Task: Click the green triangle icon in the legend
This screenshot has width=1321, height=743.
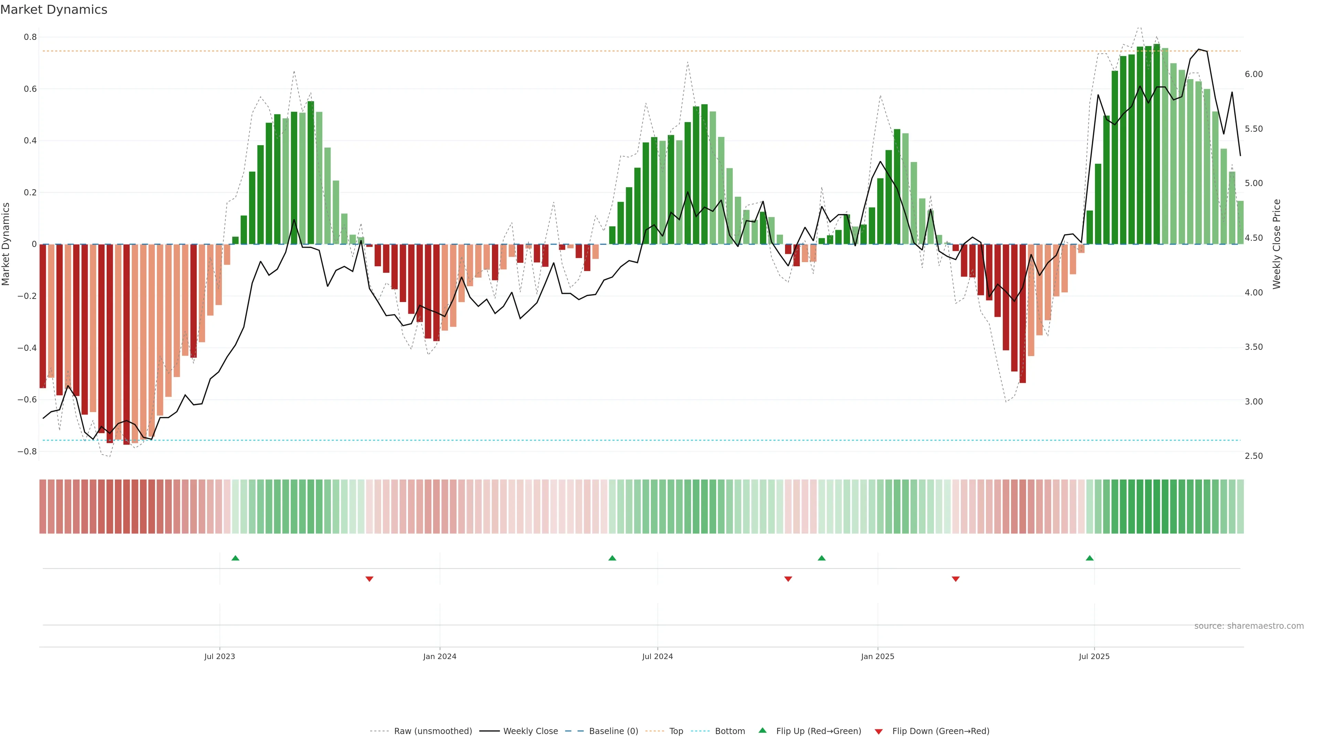Action: click(x=763, y=730)
